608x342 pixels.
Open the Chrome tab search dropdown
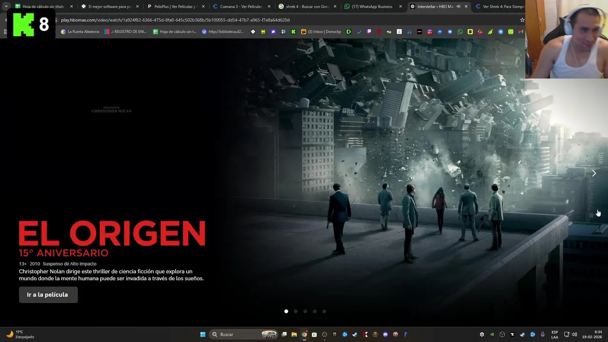[x=6, y=7]
